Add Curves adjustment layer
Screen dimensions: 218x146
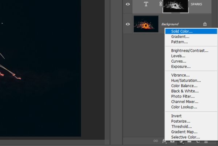coord(191,61)
